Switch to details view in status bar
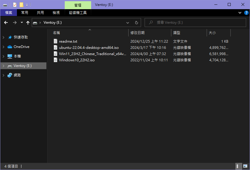The width and height of the screenshot is (250, 170). (239, 166)
